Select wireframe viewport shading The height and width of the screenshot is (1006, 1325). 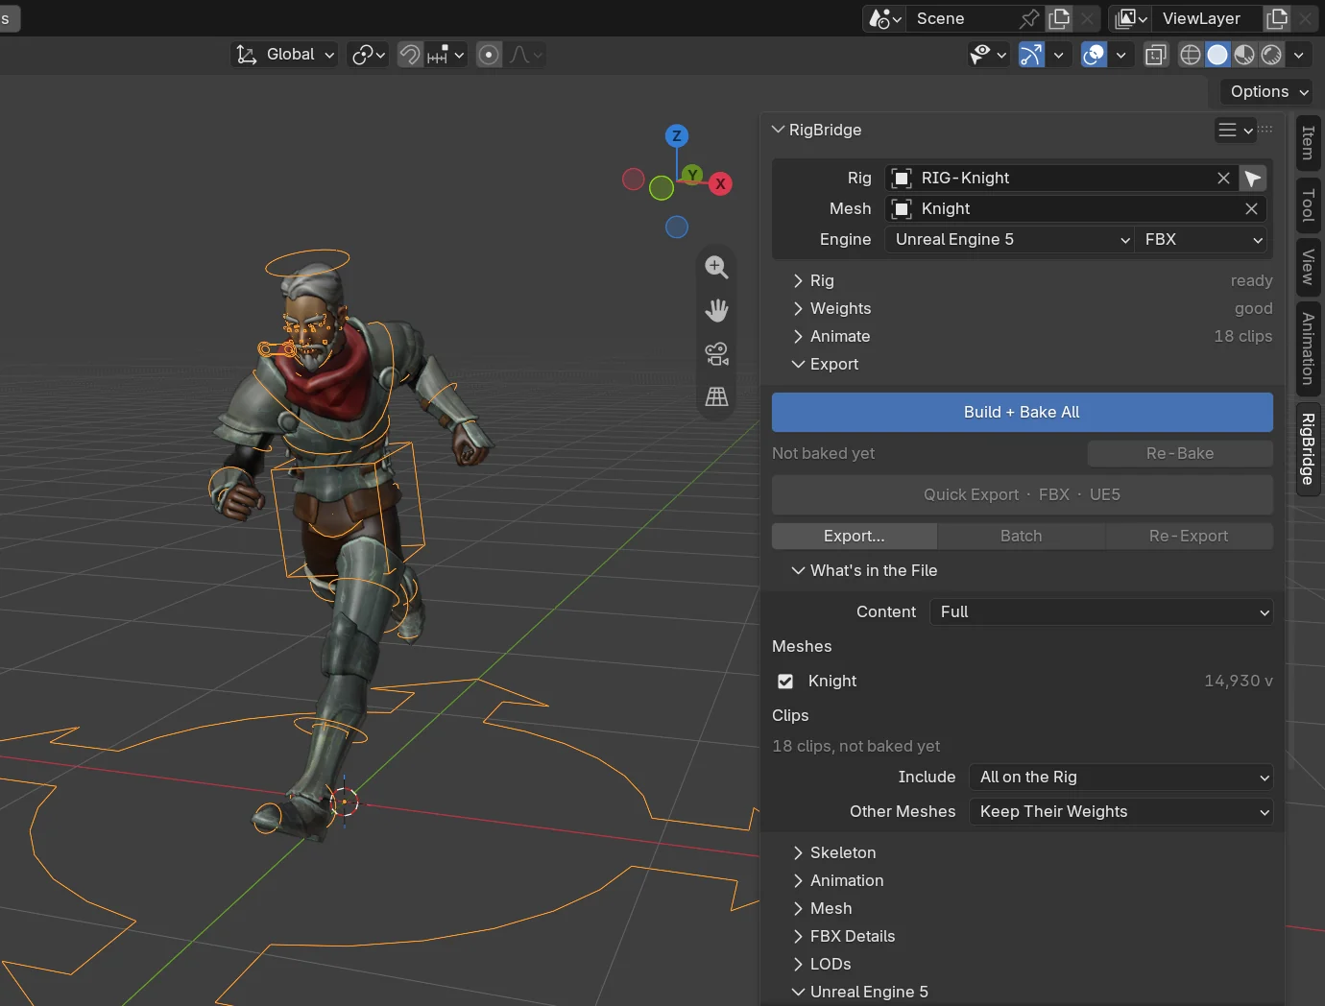pos(1191,55)
